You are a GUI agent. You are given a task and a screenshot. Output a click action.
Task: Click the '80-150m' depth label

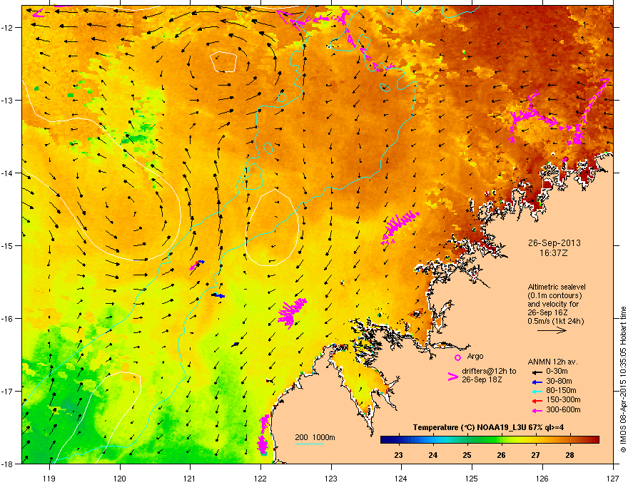click(x=561, y=390)
